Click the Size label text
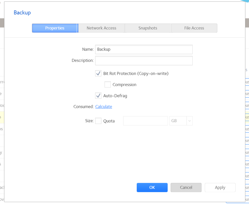 (89, 121)
